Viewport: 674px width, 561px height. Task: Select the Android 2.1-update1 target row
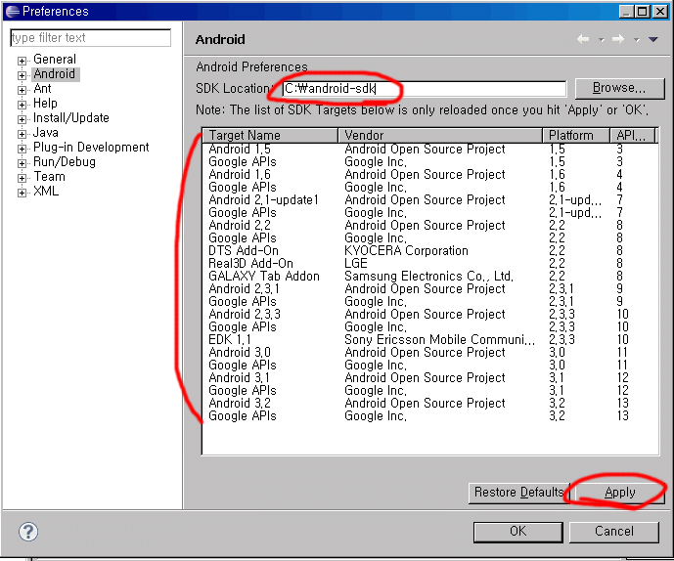(x=429, y=199)
